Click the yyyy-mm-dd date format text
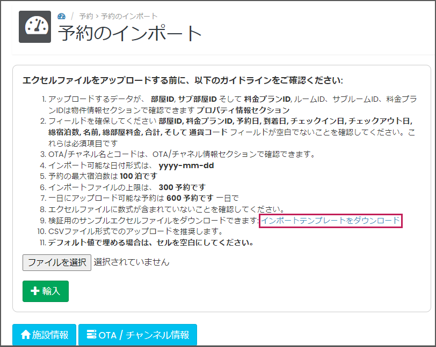The width and height of the screenshot is (436, 347). click(186, 165)
